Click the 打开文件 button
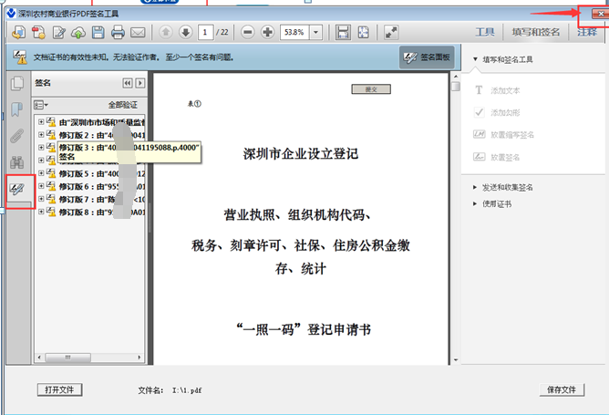This screenshot has width=609, height=415. point(60,389)
